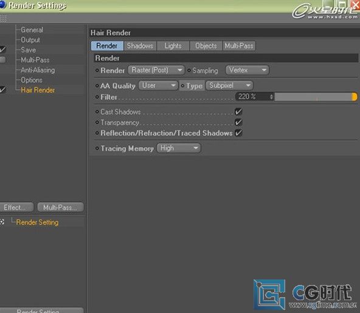
Task: Select the Save entry in sidebar
Action: pyautogui.click(x=28, y=50)
